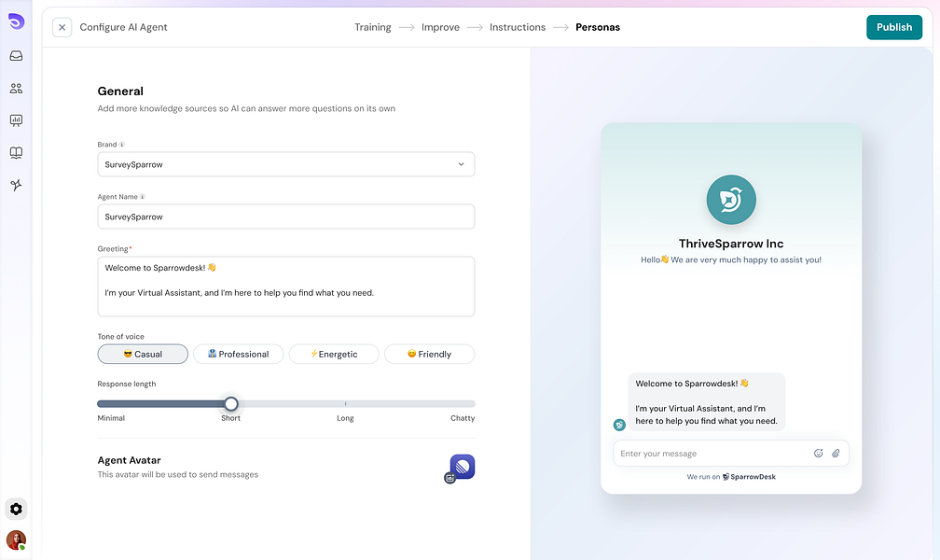Click the attachment paperclip icon in chat
940x560 pixels.
point(836,454)
